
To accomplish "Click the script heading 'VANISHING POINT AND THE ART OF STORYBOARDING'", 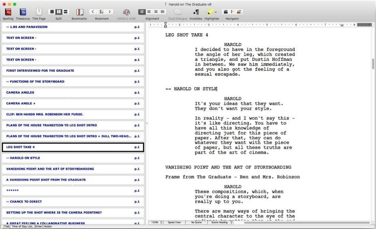I will coord(228,167).
